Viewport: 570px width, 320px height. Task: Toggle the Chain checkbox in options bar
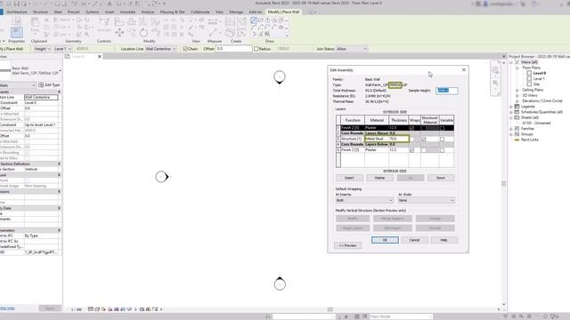click(185, 49)
